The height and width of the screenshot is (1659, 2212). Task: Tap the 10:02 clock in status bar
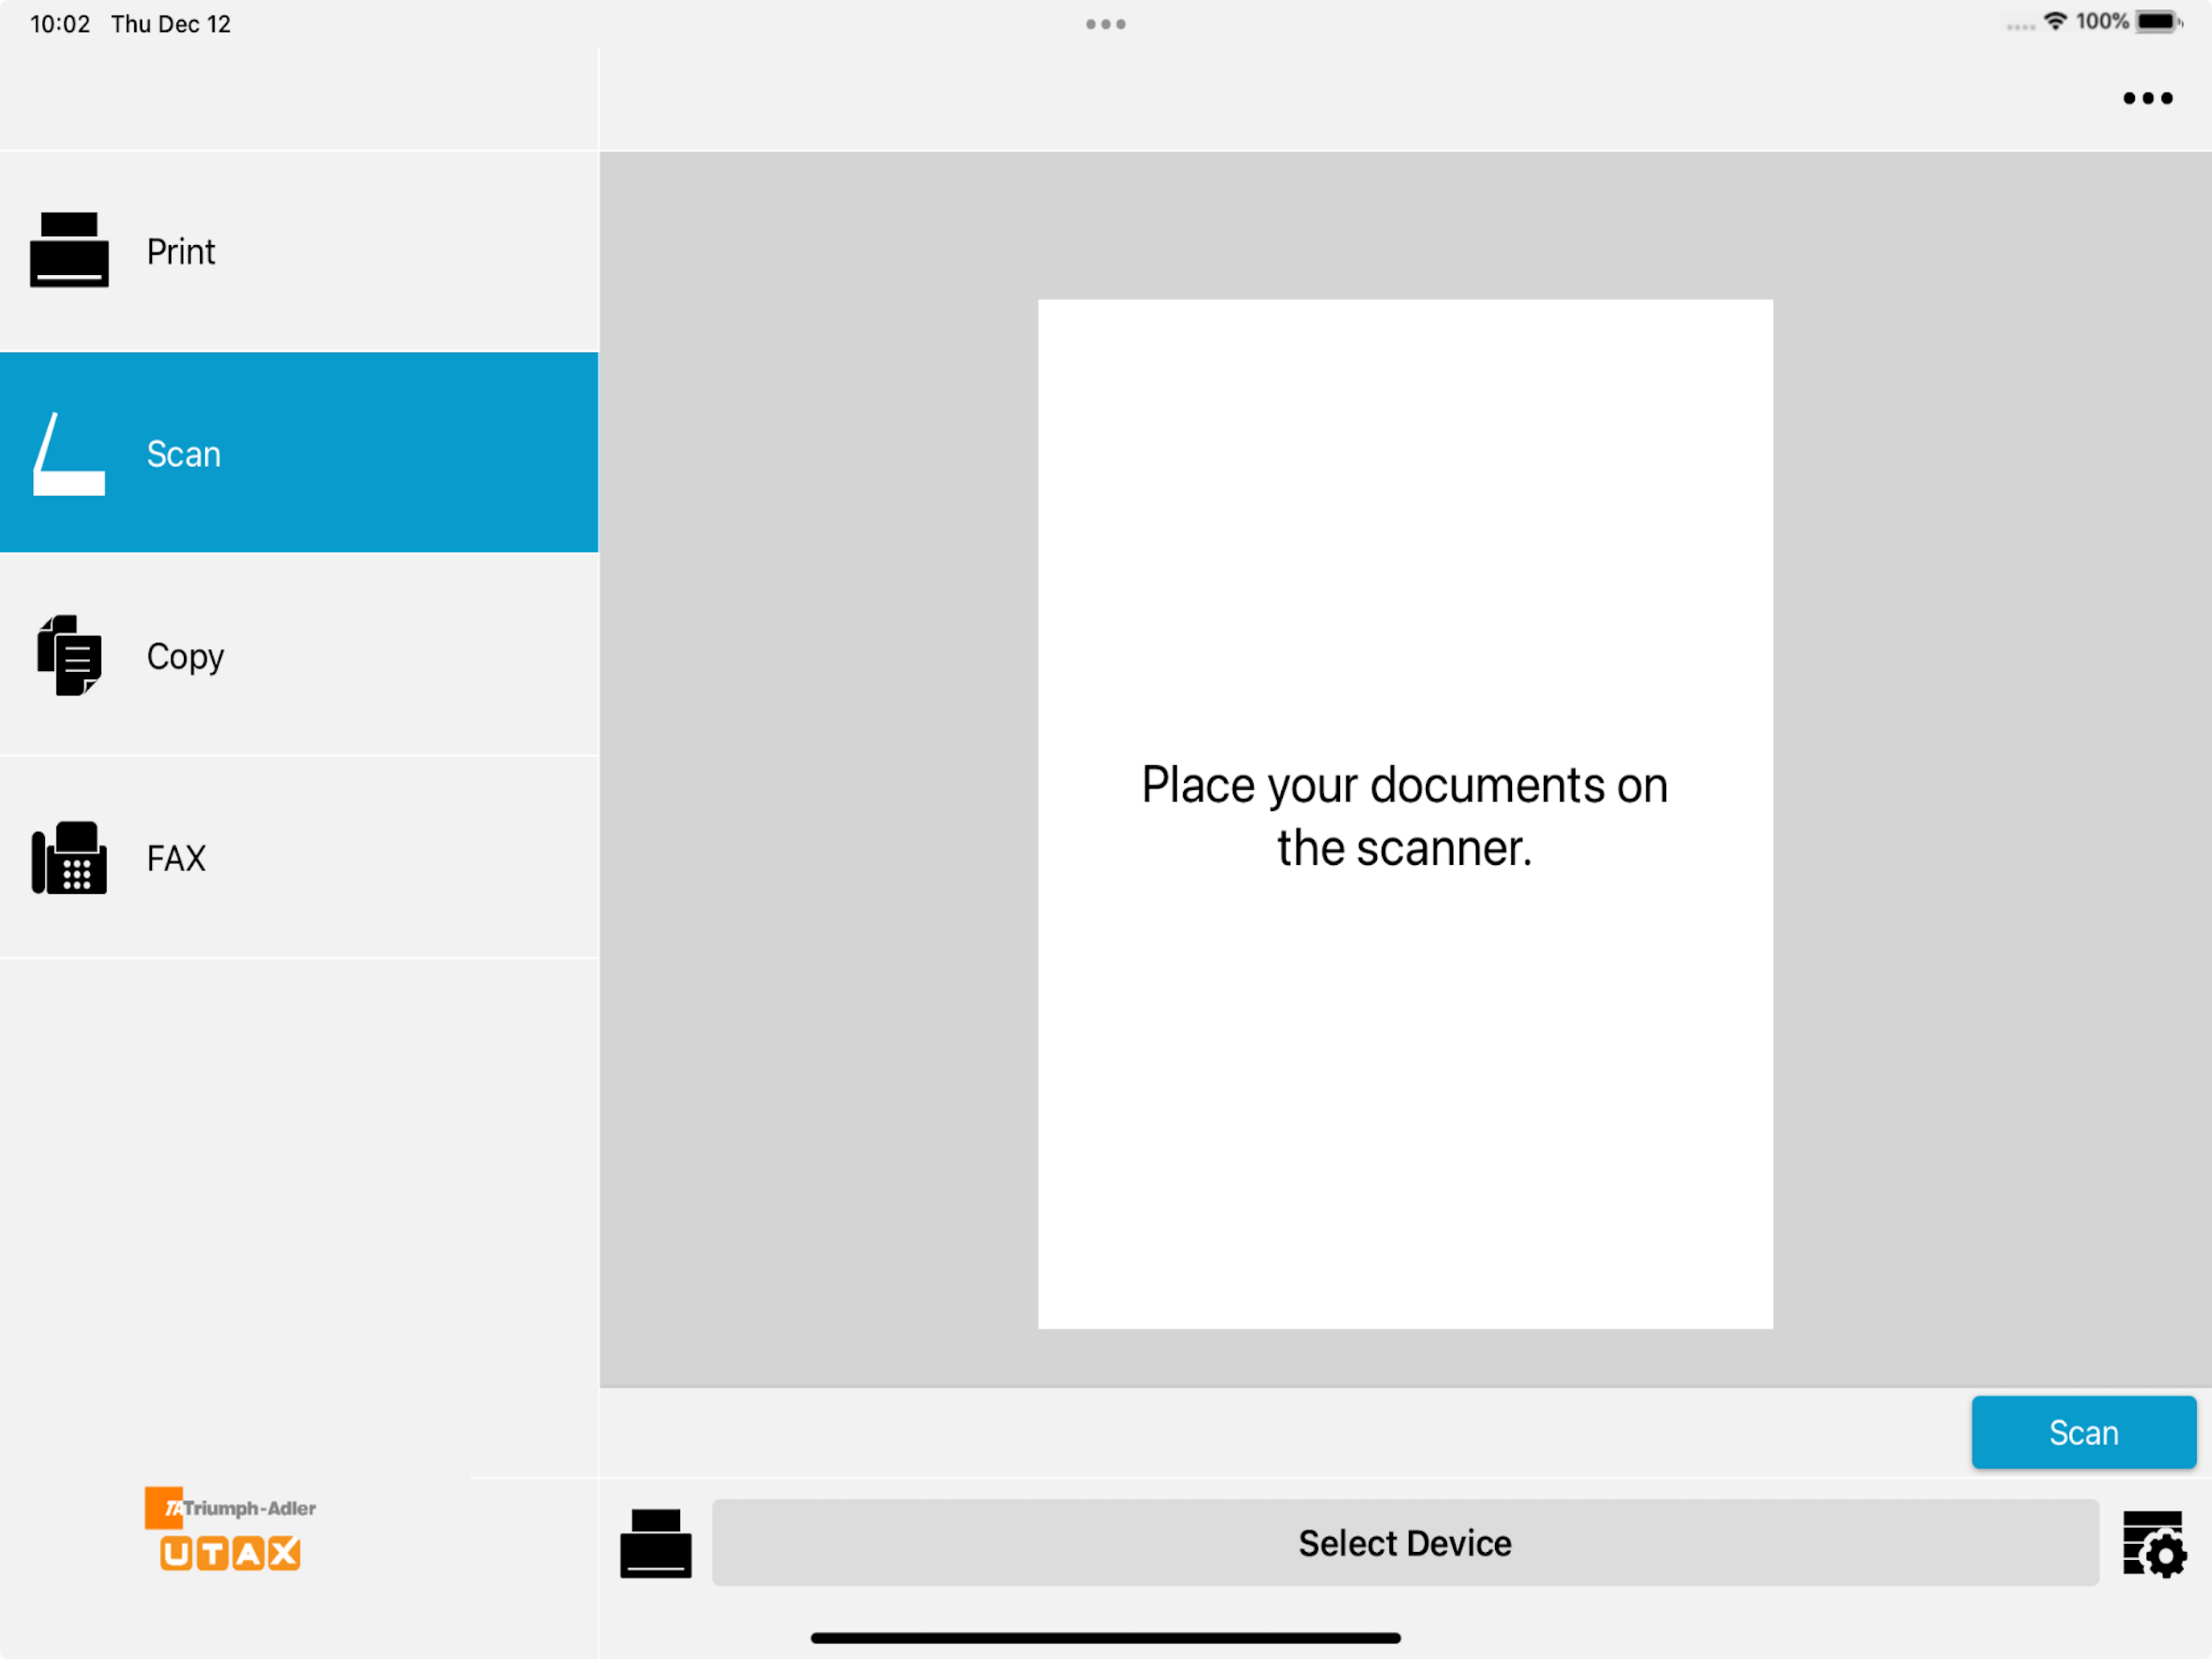tap(60, 24)
